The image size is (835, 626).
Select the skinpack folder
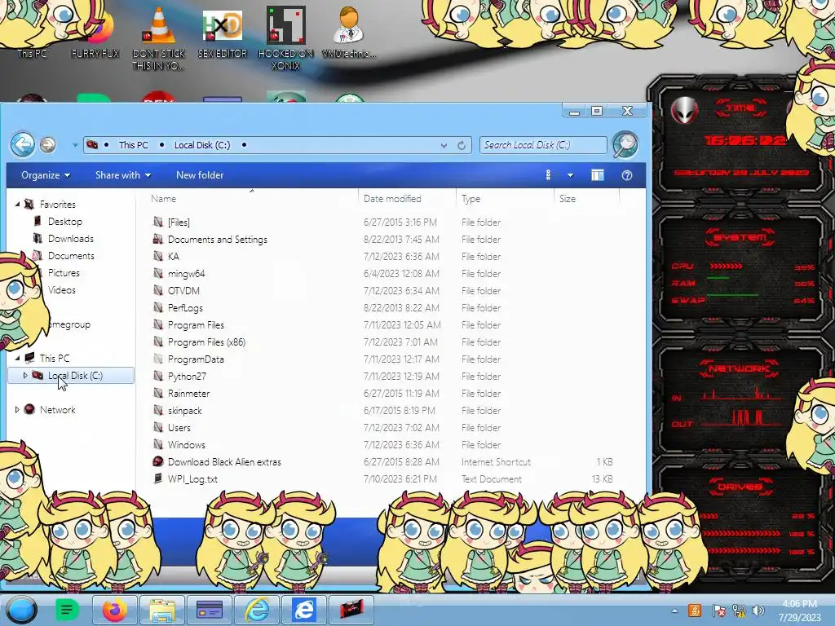point(185,411)
